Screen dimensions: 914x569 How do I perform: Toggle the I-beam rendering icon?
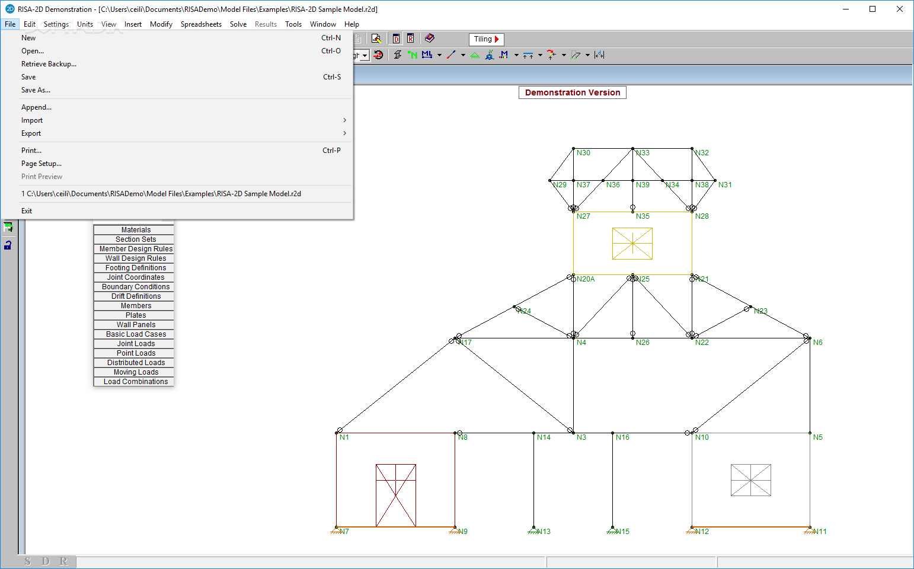click(398, 55)
